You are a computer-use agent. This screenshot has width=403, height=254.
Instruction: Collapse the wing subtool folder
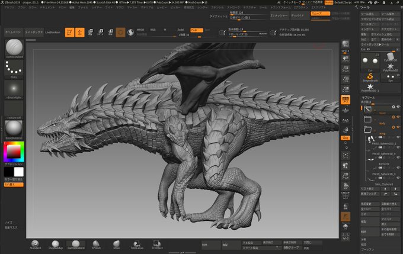coord(368,130)
